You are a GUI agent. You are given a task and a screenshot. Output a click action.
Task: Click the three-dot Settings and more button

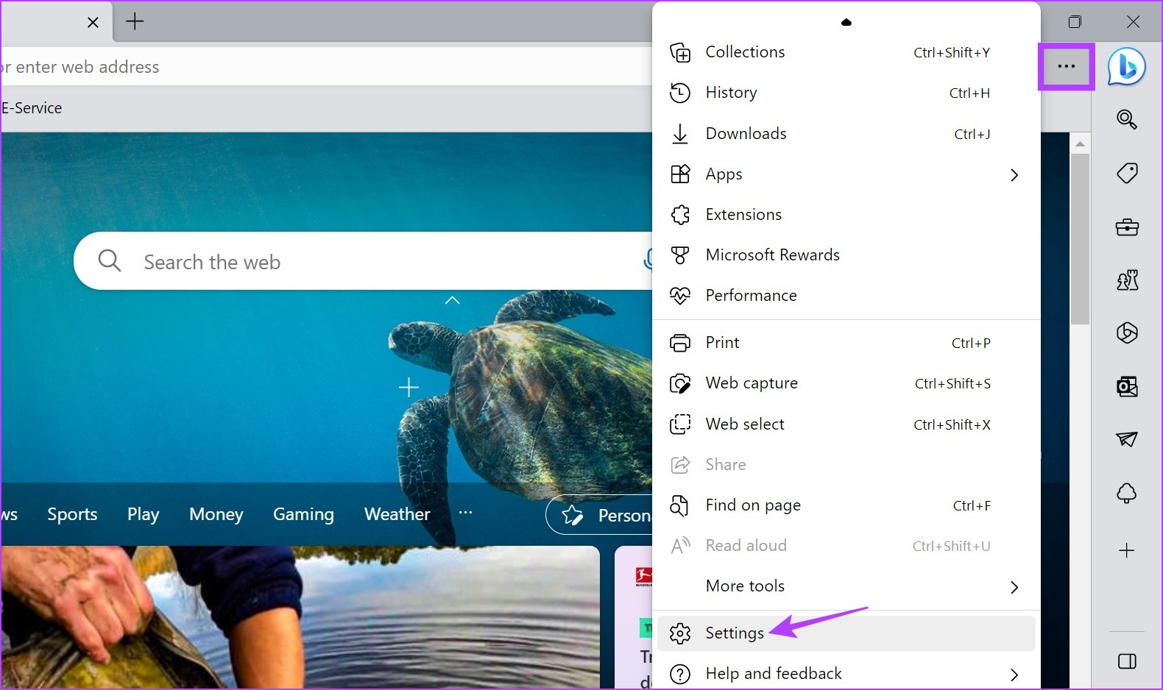(x=1066, y=67)
